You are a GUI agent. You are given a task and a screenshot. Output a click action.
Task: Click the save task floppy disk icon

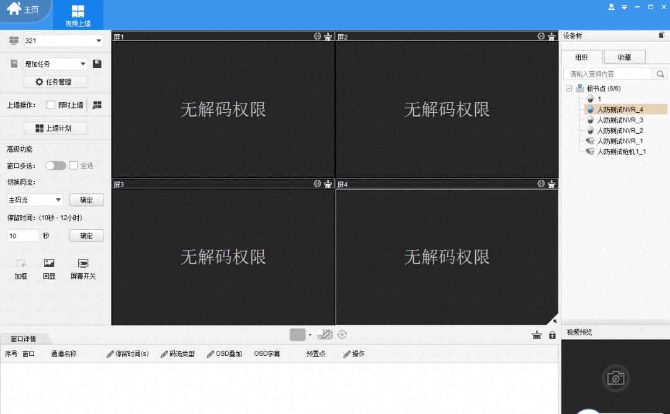click(x=97, y=64)
